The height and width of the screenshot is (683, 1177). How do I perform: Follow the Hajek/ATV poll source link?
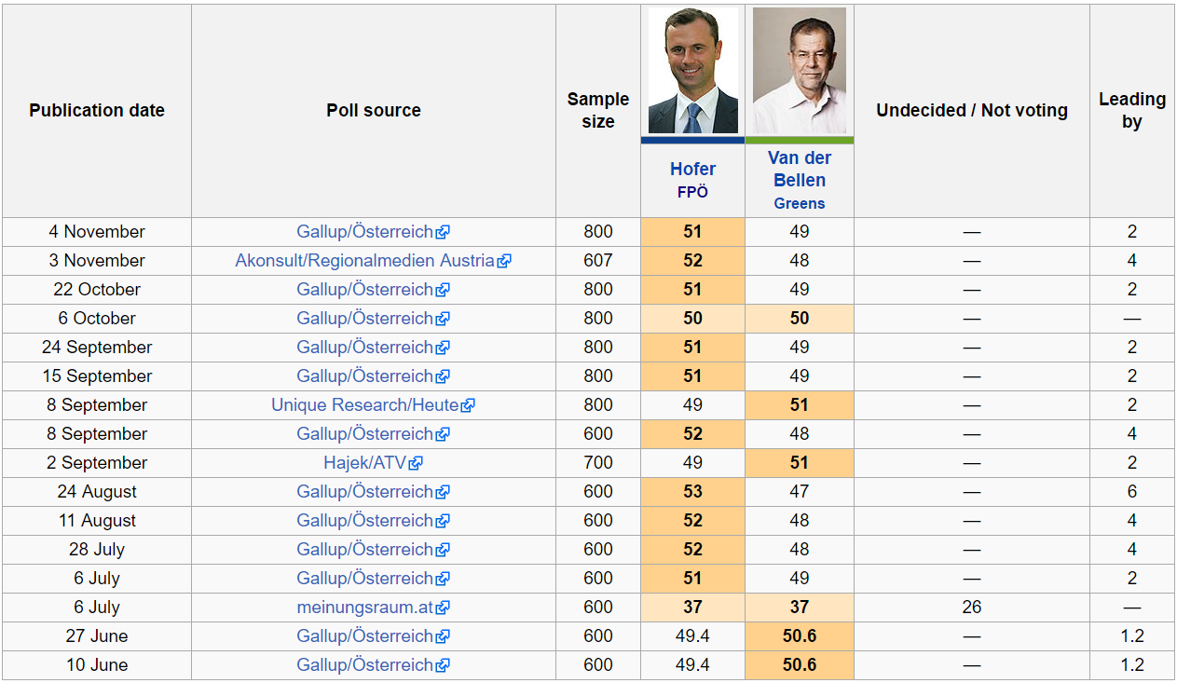(364, 463)
